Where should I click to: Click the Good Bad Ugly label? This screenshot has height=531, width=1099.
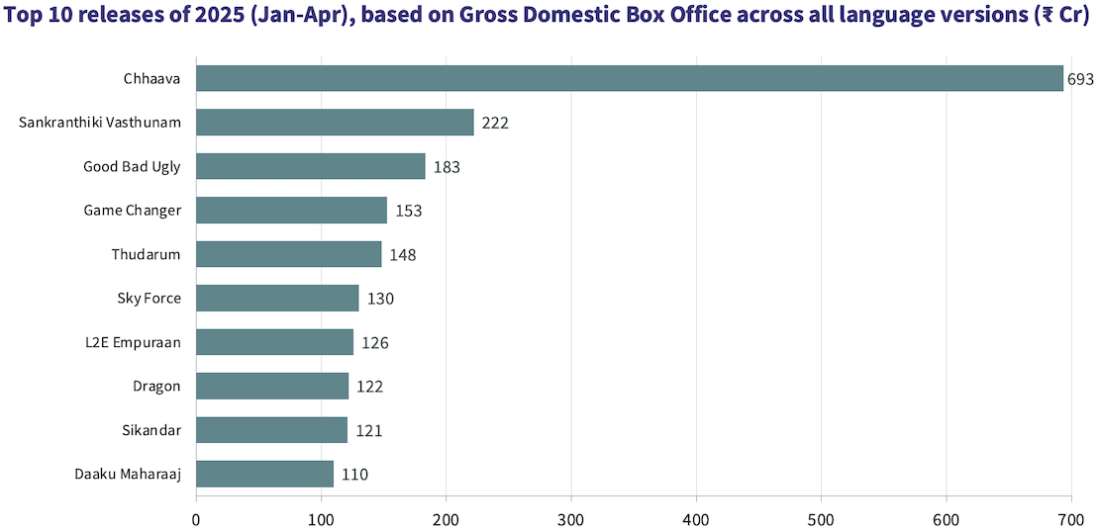pyautogui.click(x=132, y=166)
